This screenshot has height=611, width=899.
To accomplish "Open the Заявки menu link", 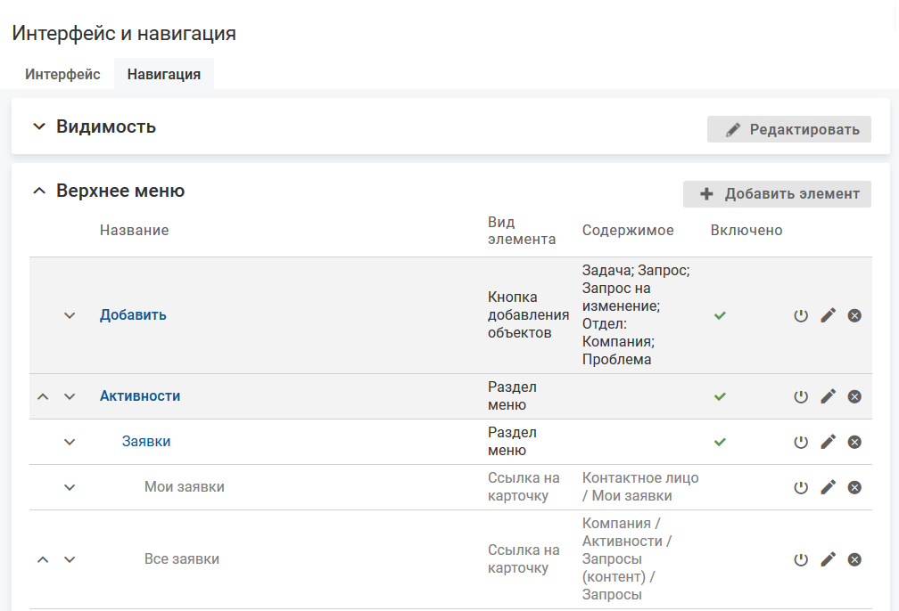I will pyautogui.click(x=146, y=442).
